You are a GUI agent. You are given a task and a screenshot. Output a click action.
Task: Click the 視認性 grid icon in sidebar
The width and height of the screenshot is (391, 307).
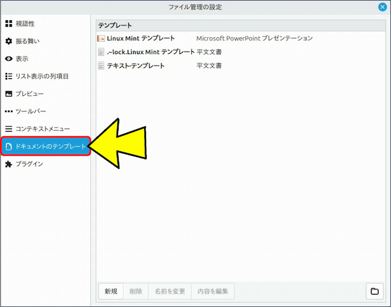[8, 23]
